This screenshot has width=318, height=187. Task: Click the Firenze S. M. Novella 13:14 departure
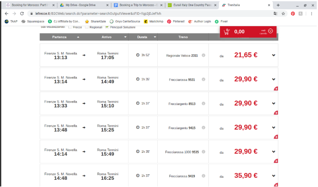click(61, 80)
